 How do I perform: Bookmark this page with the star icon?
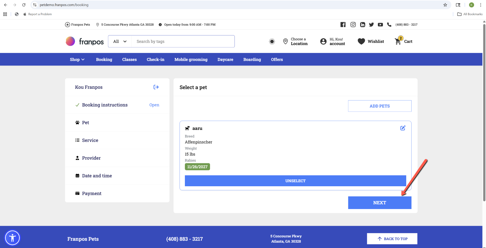445,5
